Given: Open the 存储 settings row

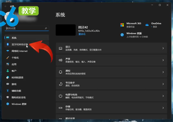Looking at the screenshot, I should [111, 108].
